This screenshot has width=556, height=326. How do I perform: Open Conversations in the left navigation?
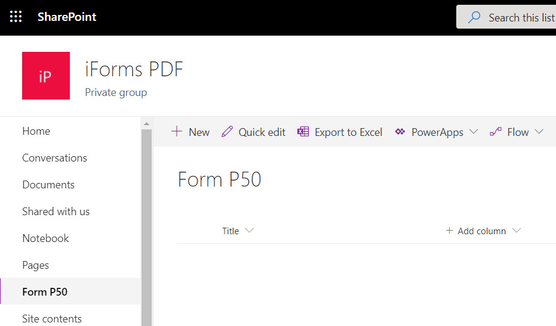[x=54, y=158]
